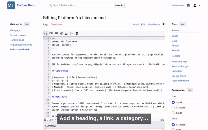
Task: Fold the Data flow section at line 19
Action: [x=50, y=97]
